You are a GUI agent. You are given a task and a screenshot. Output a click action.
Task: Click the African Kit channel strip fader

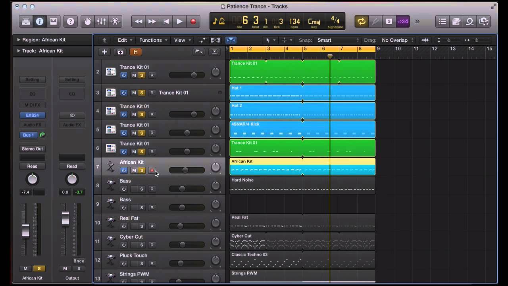coord(25,230)
